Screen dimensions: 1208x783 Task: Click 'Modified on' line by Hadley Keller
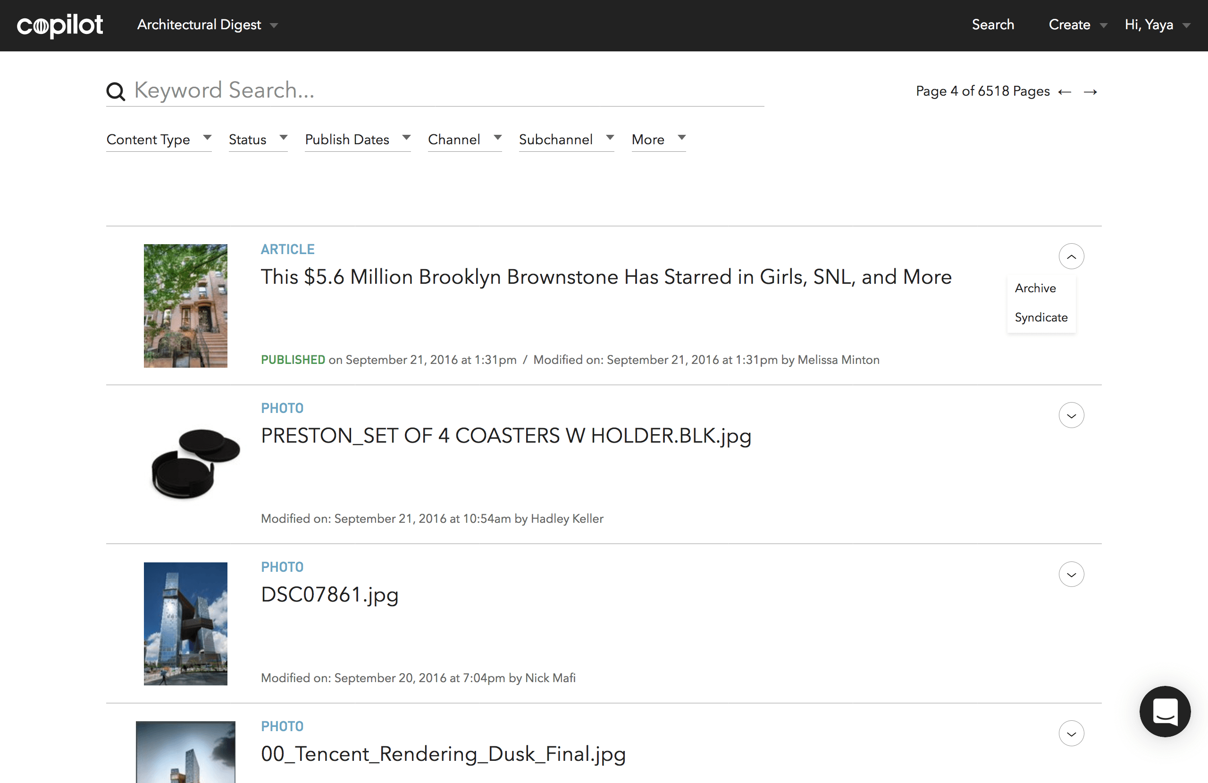tap(432, 519)
